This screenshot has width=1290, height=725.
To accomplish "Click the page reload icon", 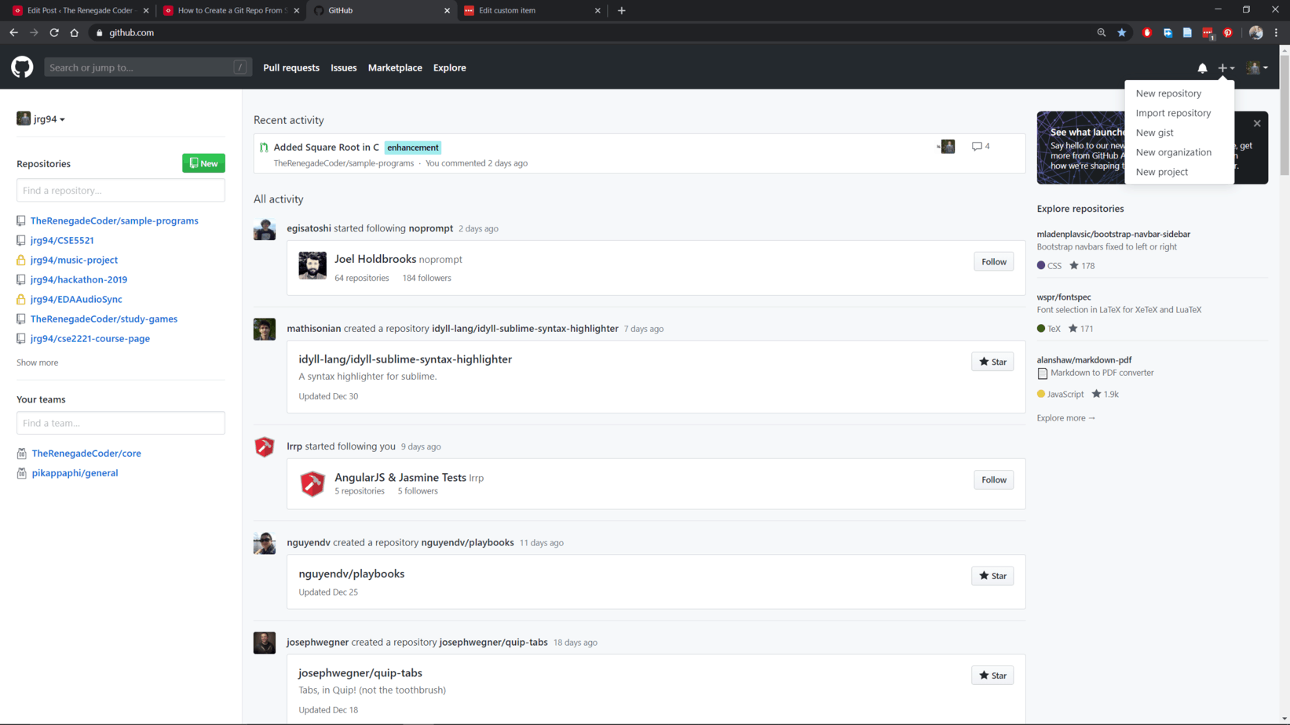I will pyautogui.click(x=53, y=32).
